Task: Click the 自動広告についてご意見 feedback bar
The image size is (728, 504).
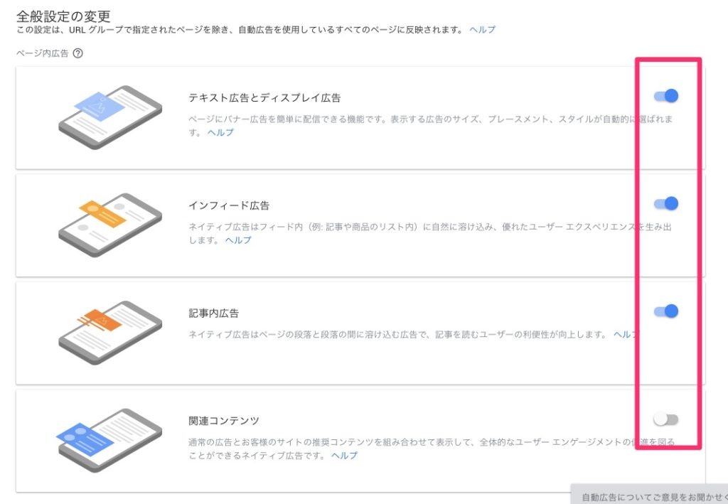Action: pos(649,494)
